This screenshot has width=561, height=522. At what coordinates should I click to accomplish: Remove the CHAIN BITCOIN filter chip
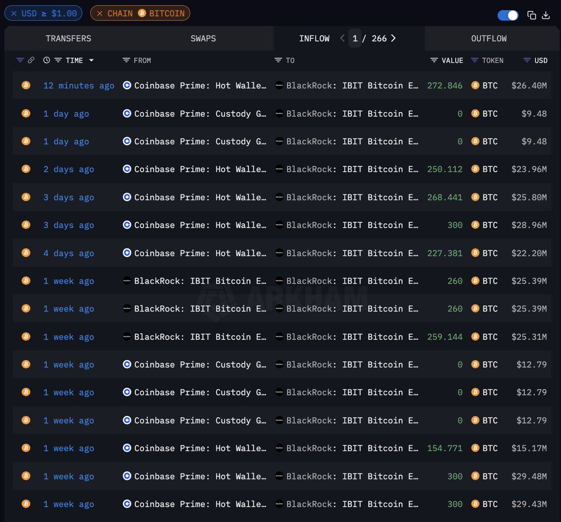tap(100, 14)
